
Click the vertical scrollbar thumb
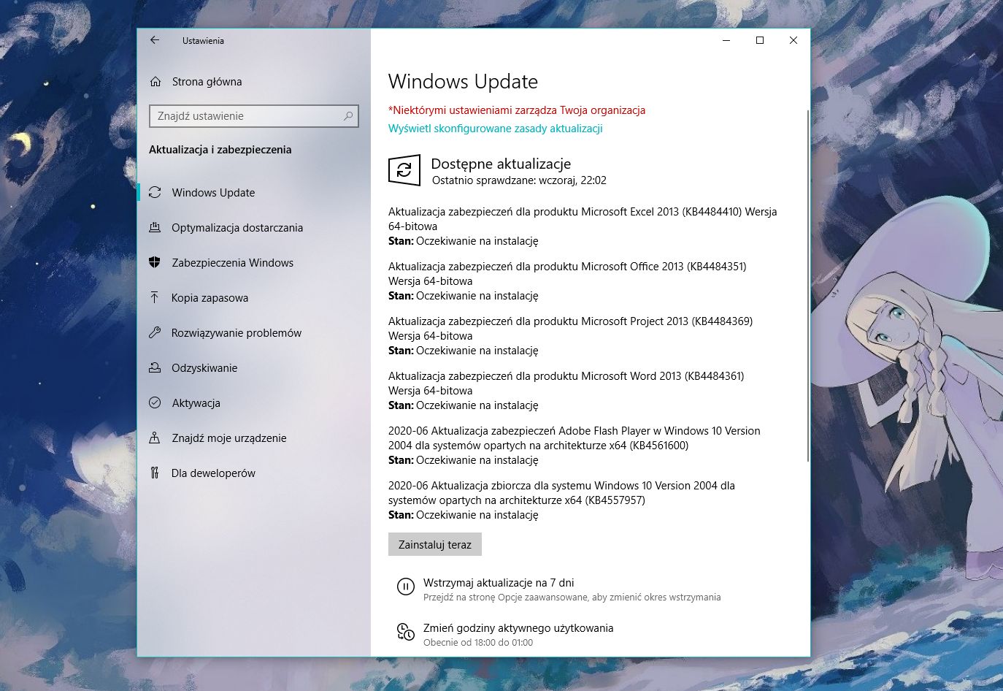[807, 285]
